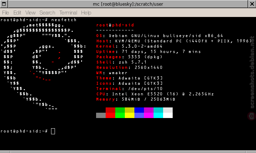The width and height of the screenshot is (256, 153).
Task: Click the dark red color block
Action: coord(110,110)
